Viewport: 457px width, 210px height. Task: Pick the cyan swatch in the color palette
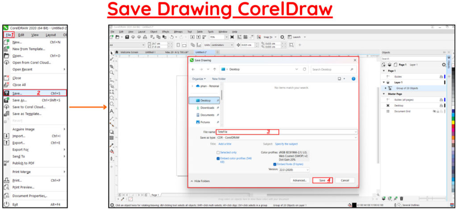[453, 115]
